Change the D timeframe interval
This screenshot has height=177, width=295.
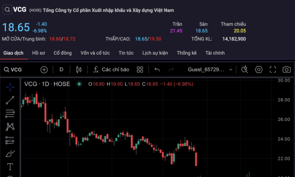point(61,70)
